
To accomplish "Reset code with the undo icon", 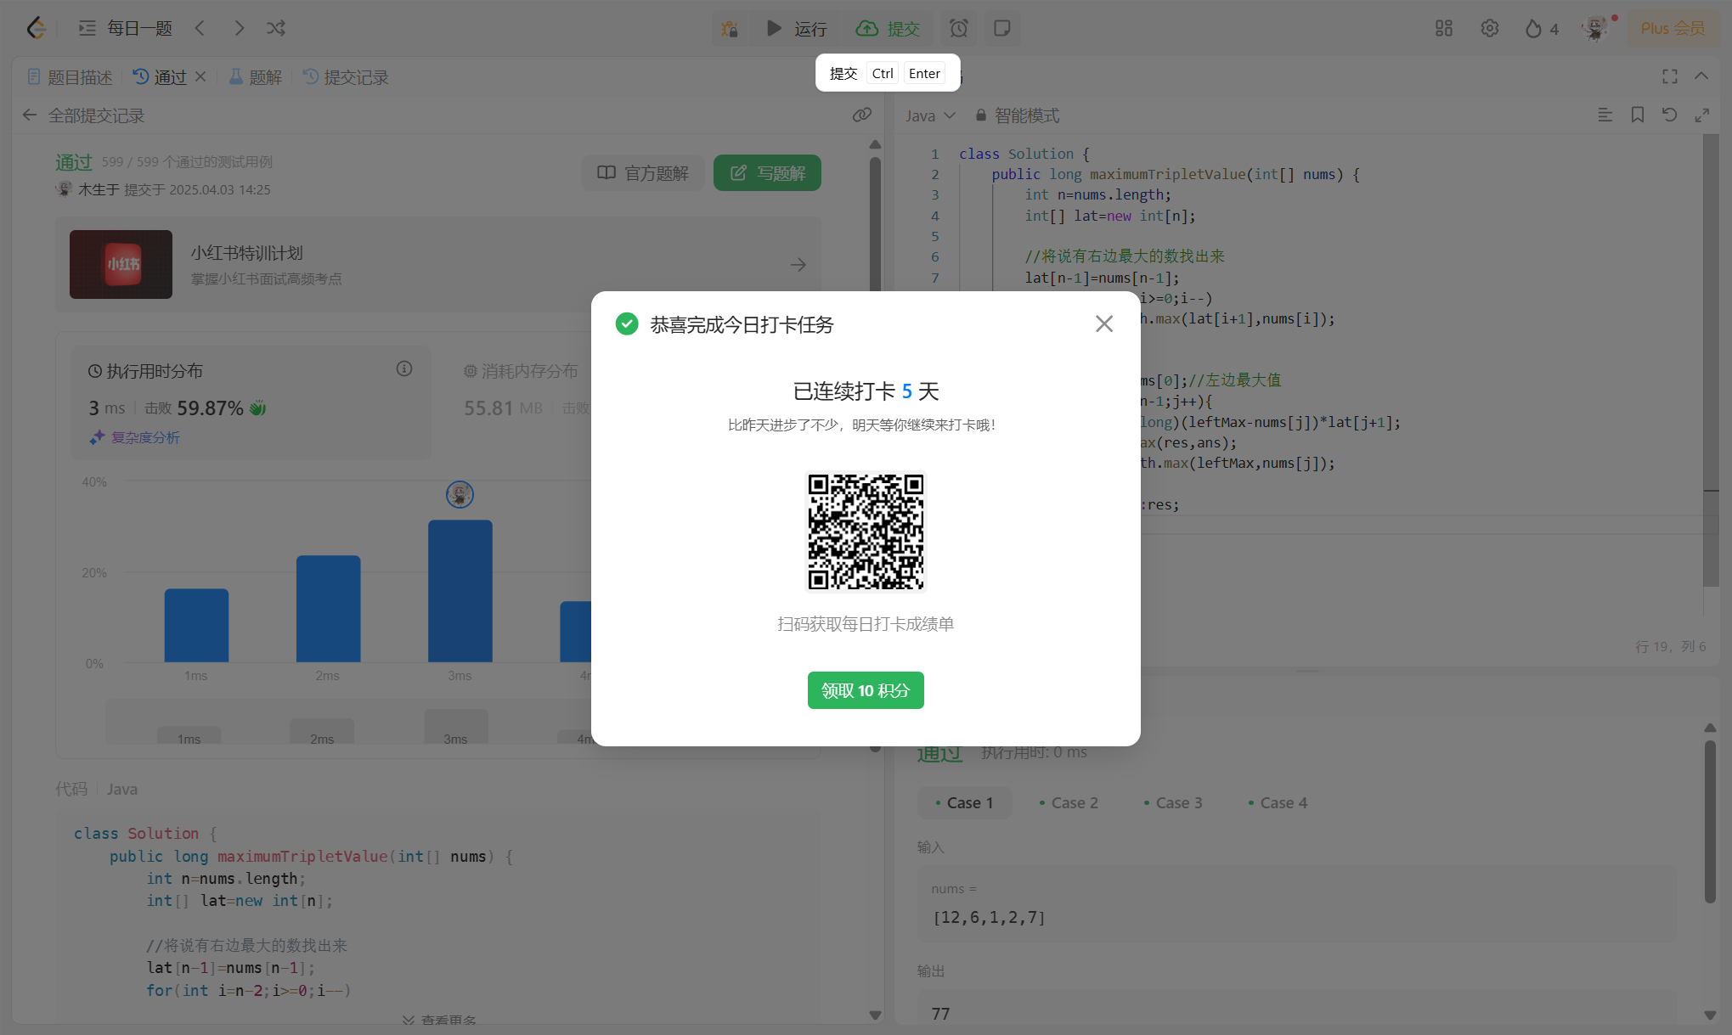I will (x=1669, y=115).
